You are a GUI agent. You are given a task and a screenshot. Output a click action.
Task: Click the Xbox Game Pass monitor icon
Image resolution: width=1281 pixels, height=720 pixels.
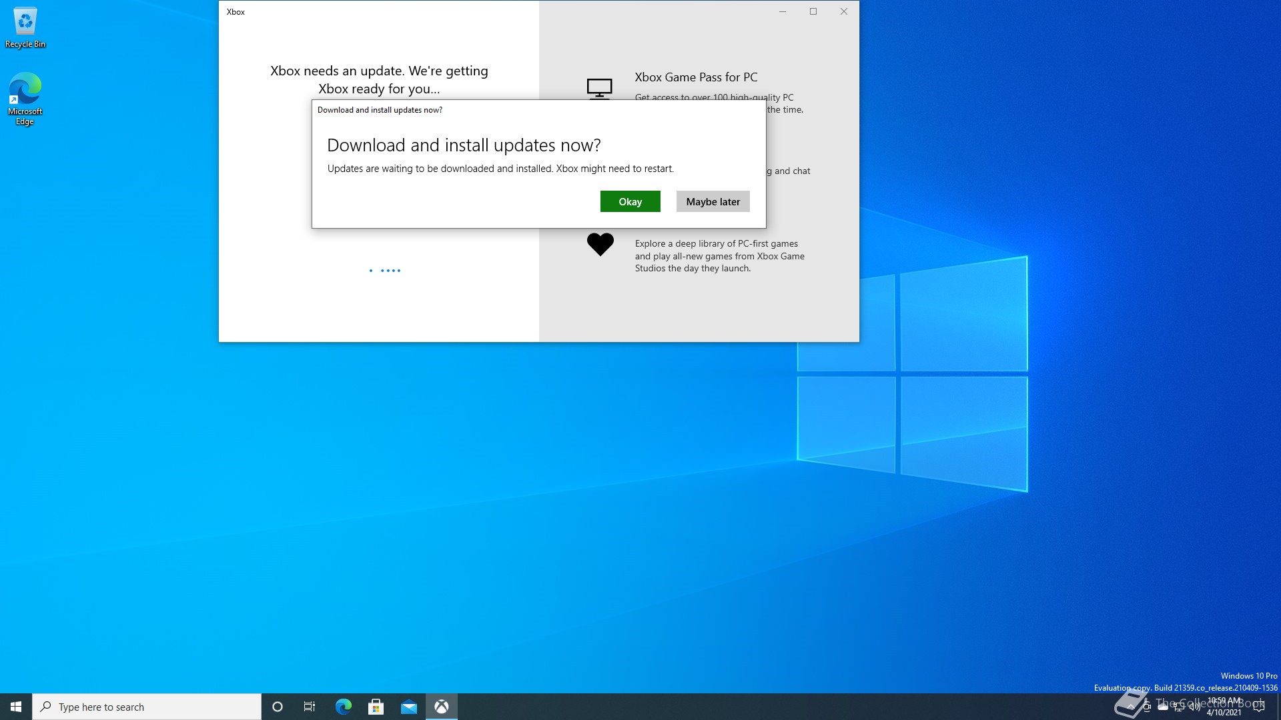[x=599, y=89]
